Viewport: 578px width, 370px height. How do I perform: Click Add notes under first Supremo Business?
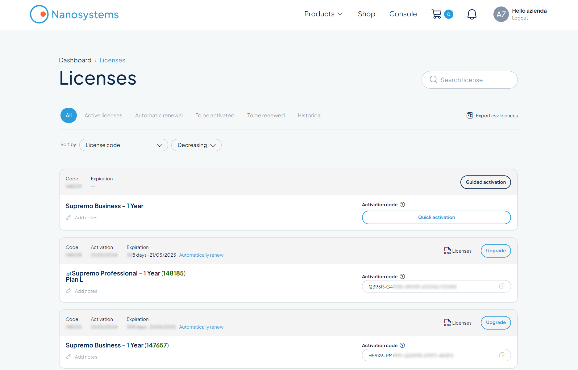(x=86, y=218)
